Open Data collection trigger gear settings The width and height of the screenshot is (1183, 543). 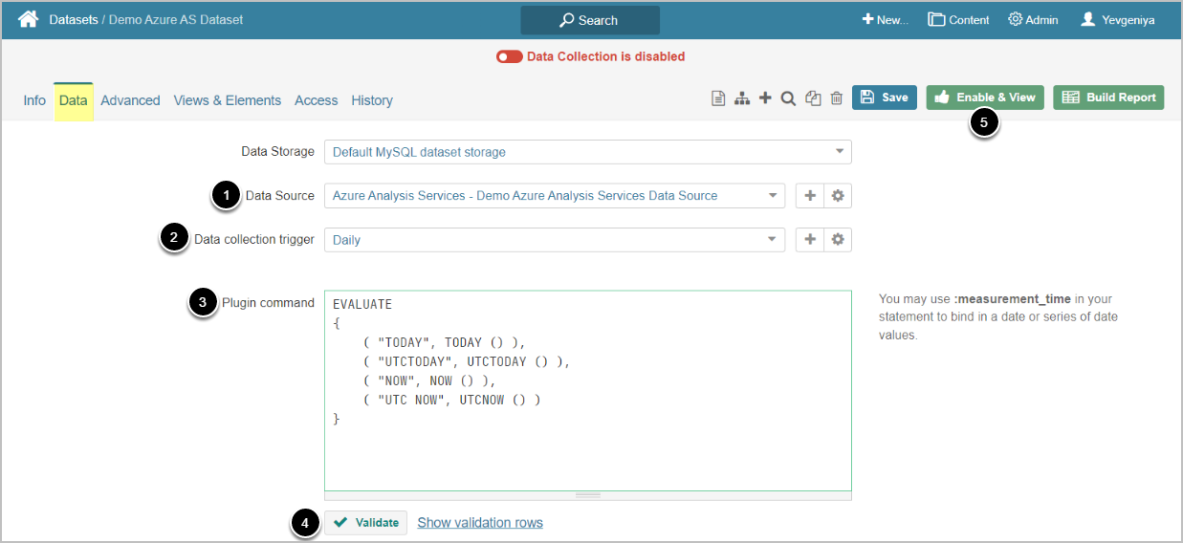838,240
